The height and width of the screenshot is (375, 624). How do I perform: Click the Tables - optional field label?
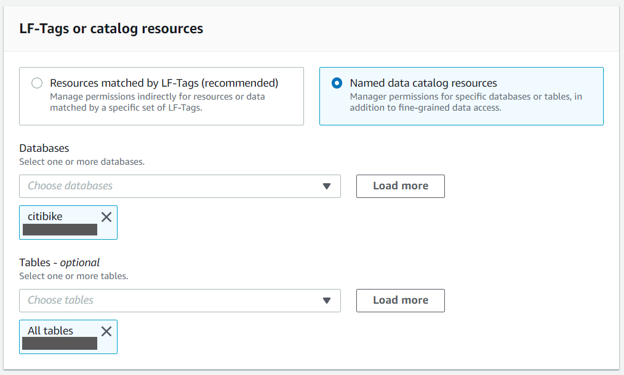point(60,262)
